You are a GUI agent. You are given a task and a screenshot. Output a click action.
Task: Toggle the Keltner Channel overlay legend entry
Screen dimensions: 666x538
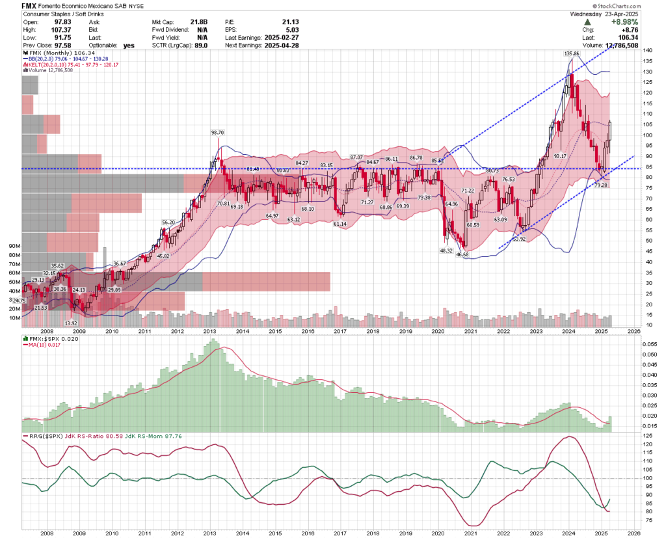[x=72, y=64]
